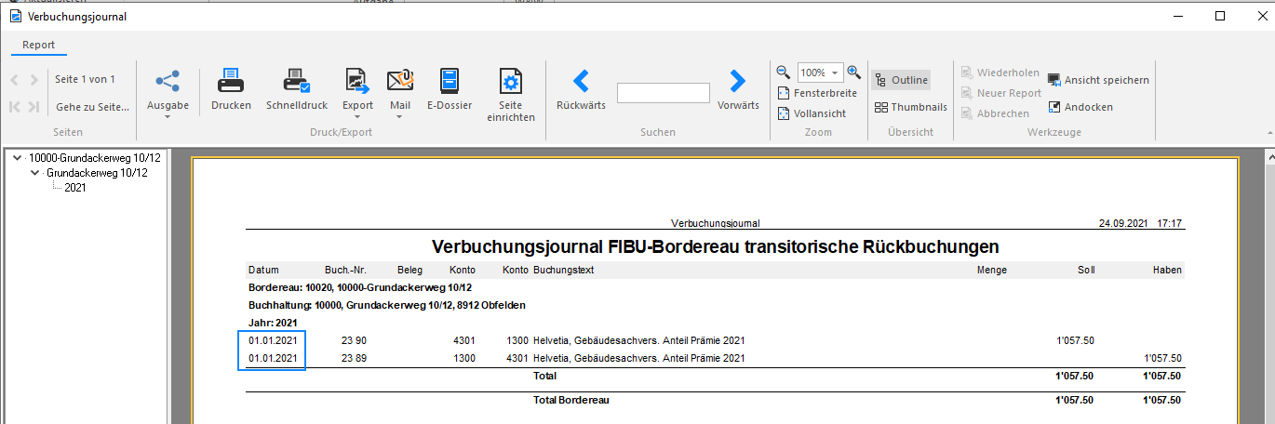Click booking number 23 89
Screen dimensions: 1275x424
pyautogui.click(x=354, y=358)
